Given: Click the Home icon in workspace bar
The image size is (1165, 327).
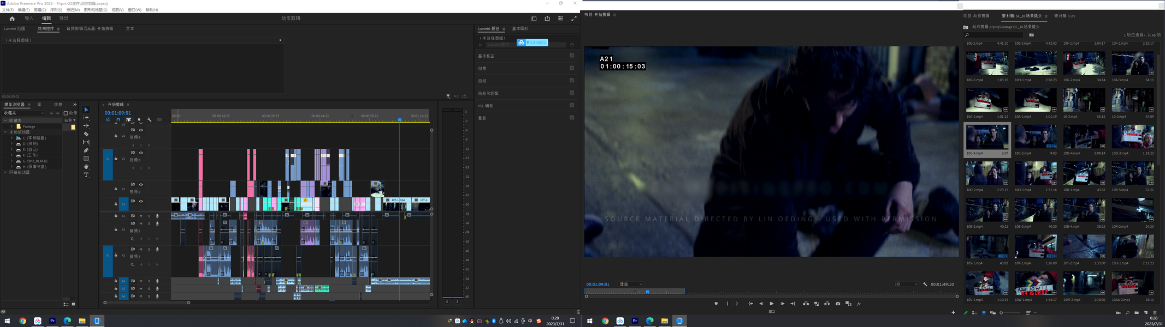Looking at the screenshot, I should 12,19.
